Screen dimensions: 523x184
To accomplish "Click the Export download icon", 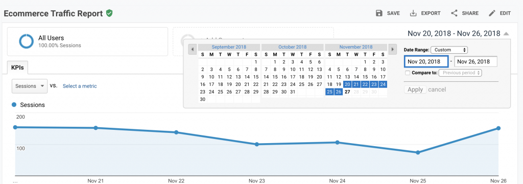I will pyautogui.click(x=413, y=13).
